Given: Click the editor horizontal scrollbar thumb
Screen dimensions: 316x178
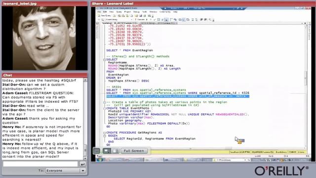Looking at the screenshot, I should pyautogui.click(x=191, y=148).
